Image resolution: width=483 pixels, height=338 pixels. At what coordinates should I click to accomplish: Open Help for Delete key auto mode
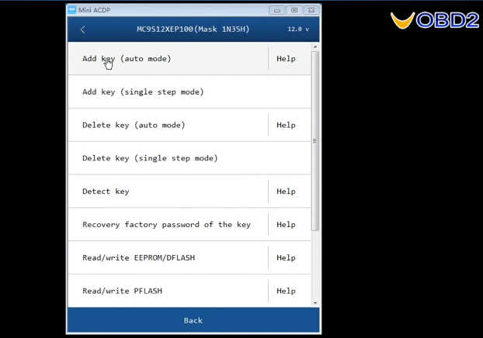tap(286, 125)
